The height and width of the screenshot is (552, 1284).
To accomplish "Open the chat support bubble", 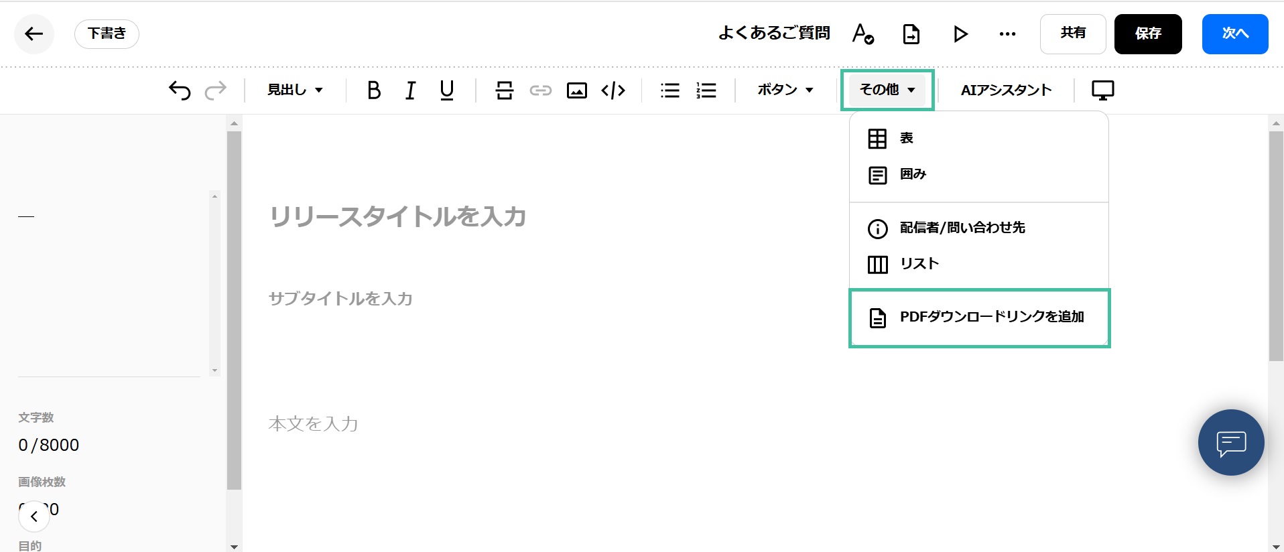I will pyautogui.click(x=1230, y=443).
